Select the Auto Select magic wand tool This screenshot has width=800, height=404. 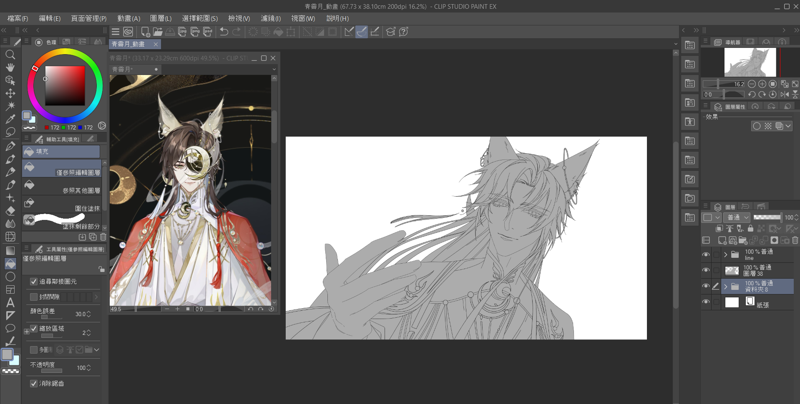coord(10,106)
